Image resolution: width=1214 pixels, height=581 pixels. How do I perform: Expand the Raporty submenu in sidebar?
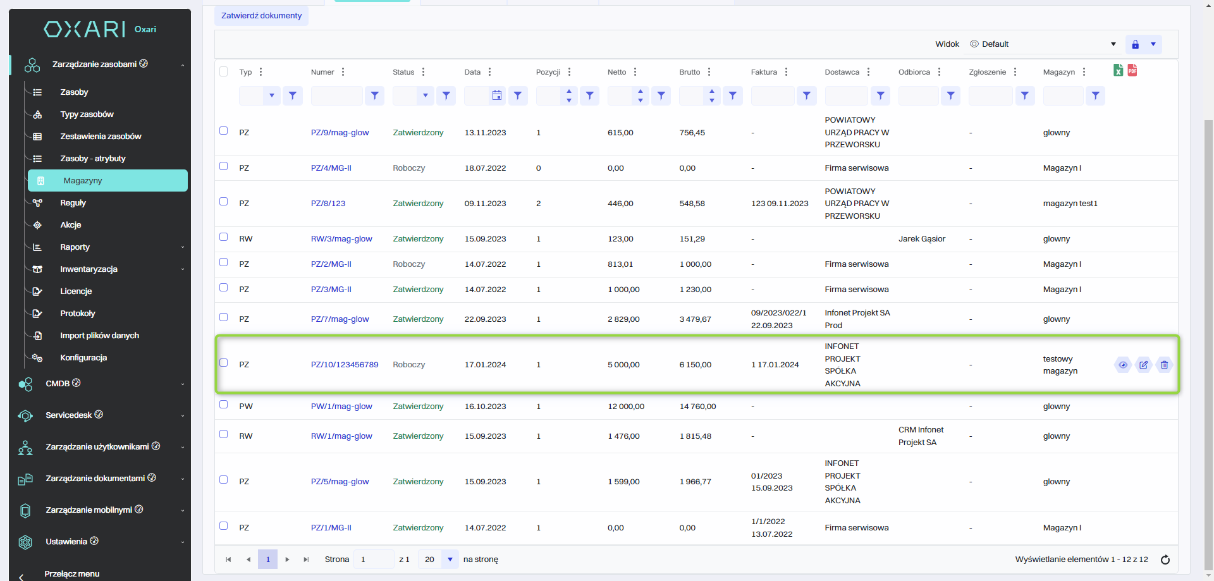(x=75, y=247)
